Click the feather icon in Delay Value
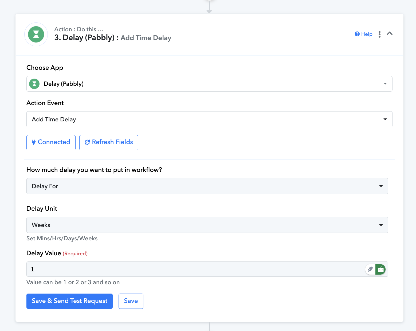This screenshot has height=331, width=416. 370,269
